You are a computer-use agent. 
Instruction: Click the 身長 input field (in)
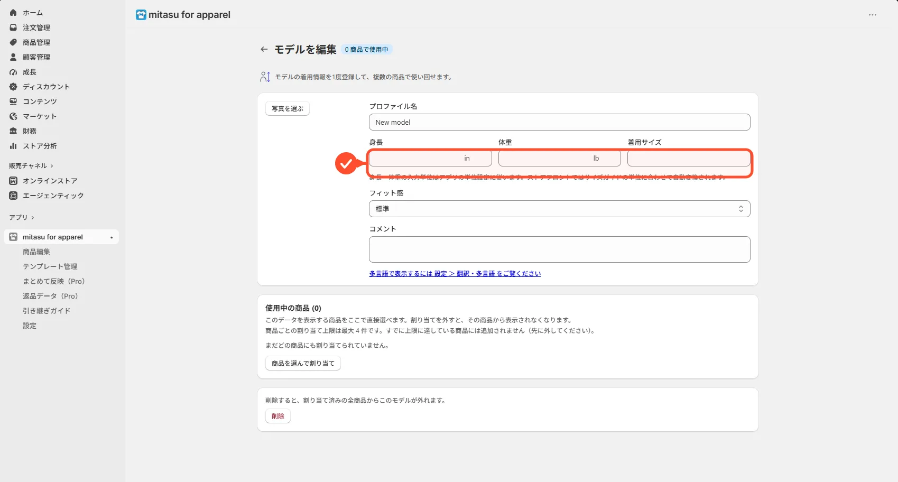pyautogui.click(x=430, y=158)
